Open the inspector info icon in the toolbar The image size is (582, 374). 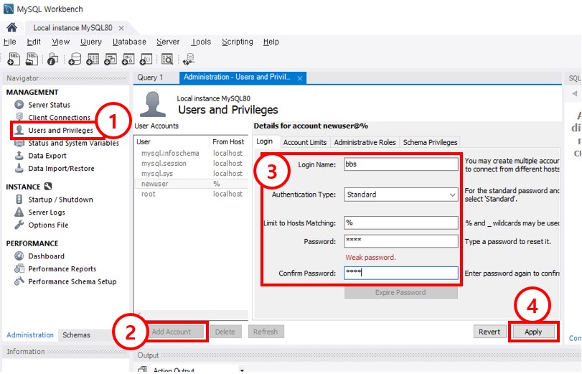pos(52,59)
